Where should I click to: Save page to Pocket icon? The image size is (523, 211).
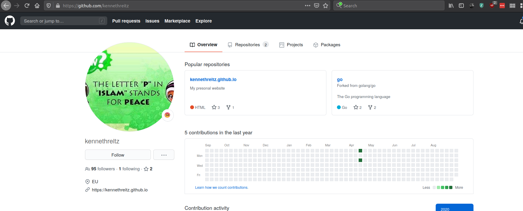pyautogui.click(x=316, y=6)
